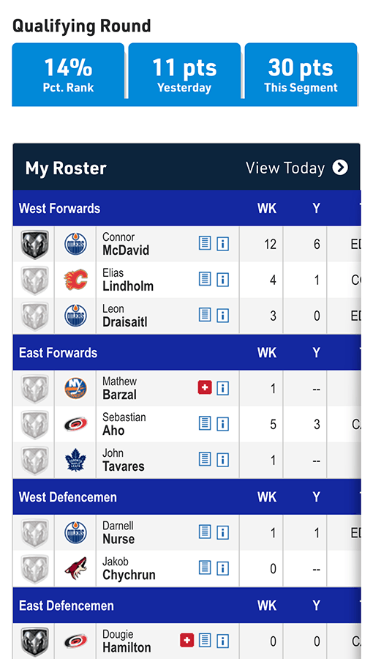
Task: Open the 30 pts This Segment tab
Action: point(301,75)
